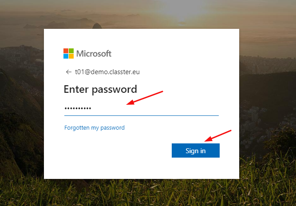Submit with the Sign in button
This screenshot has width=296, height=206.
196,151
